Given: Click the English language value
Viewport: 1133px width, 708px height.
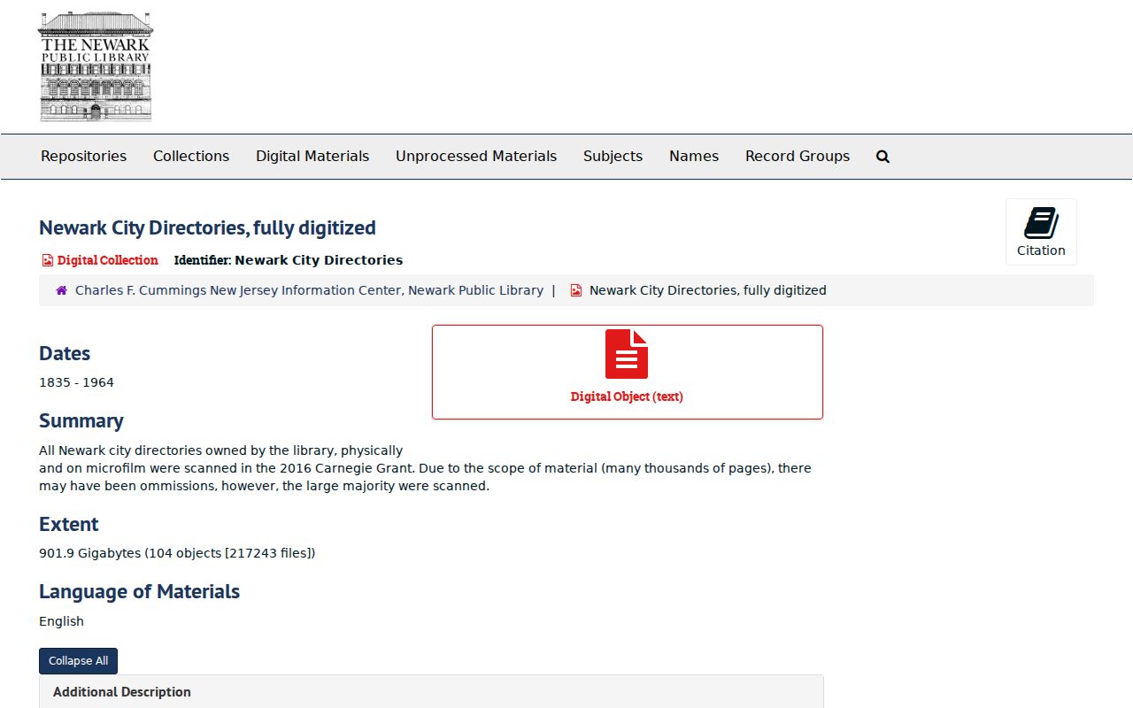Looking at the screenshot, I should (61, 621).
